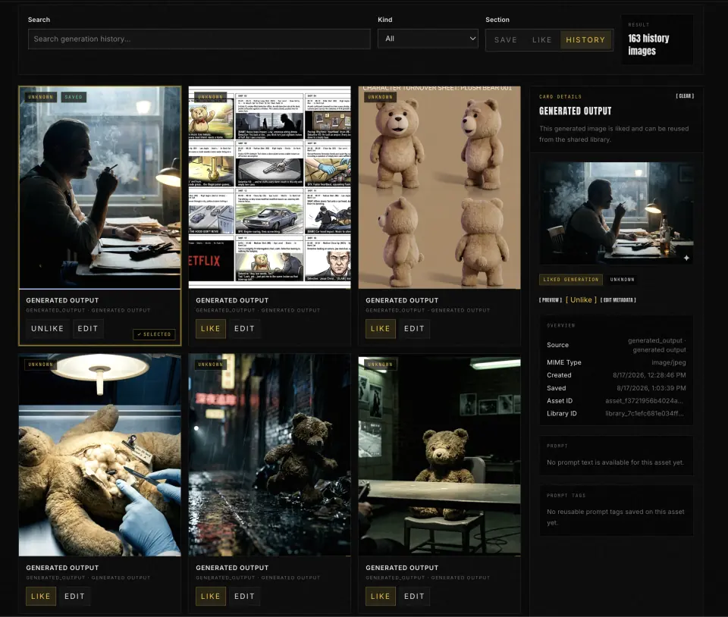Open the plush bear turnover sheet thumbnail
Image resolution: width=728 pixels, height=617 pixels.
(440, 187)
